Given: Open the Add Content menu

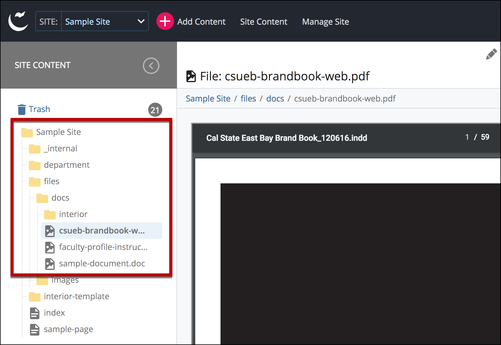Looking at the screenshot, I should (201, 22).
